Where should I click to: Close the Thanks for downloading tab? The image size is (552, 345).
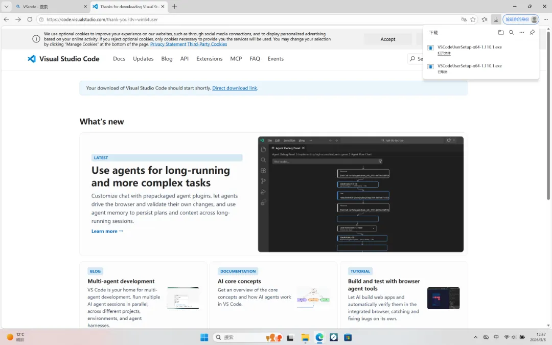[x=163, y=6]
